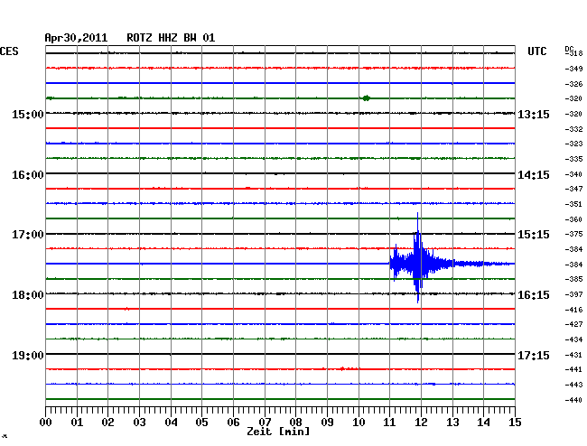Image resolution: width=587 pixels, height=446 pixels.
Task: Select the DC offset value -351
Action: pyautogui.click(x=573, y=204)
